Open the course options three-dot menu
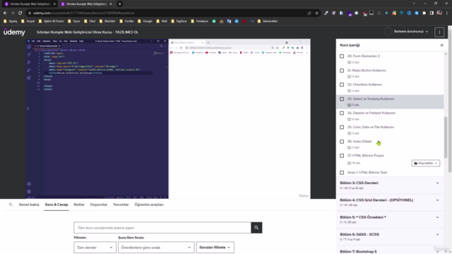Image resolution: width=452 pixels, height=254 pixels. pyautogui.click(x=439, y=32)
